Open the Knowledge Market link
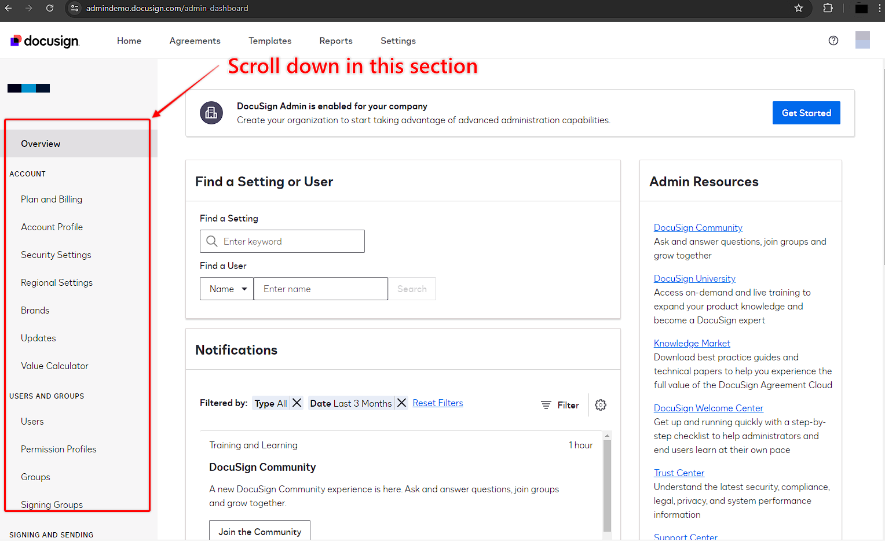Image resolution: width=885 pixels, height=549 pixels. point(692,343)
